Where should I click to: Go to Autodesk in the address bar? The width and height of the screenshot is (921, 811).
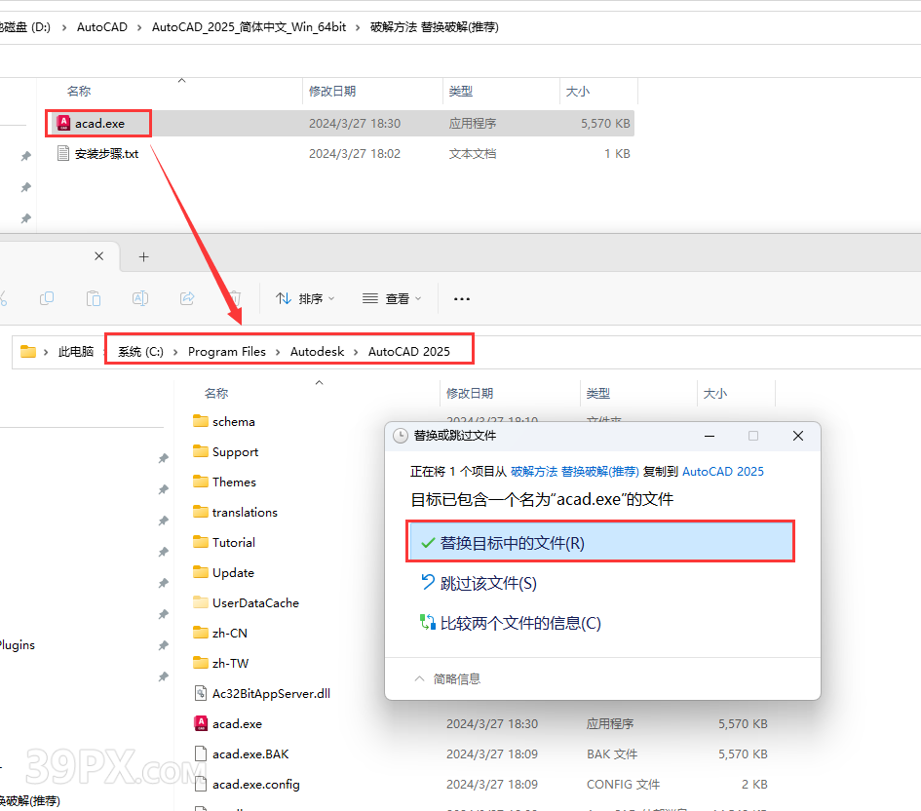pyautogui.click(x=317, y=351)
